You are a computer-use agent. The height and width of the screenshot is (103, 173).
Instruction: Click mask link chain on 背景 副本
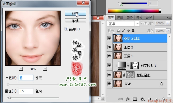click(124, 75)
